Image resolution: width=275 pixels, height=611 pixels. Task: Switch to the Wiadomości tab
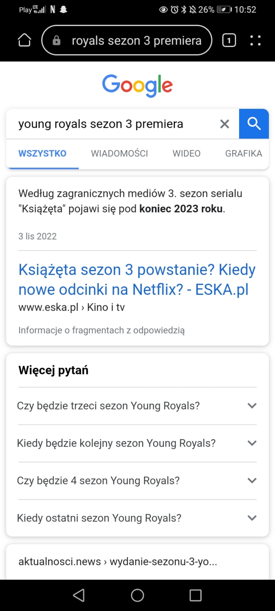(119, 154)
